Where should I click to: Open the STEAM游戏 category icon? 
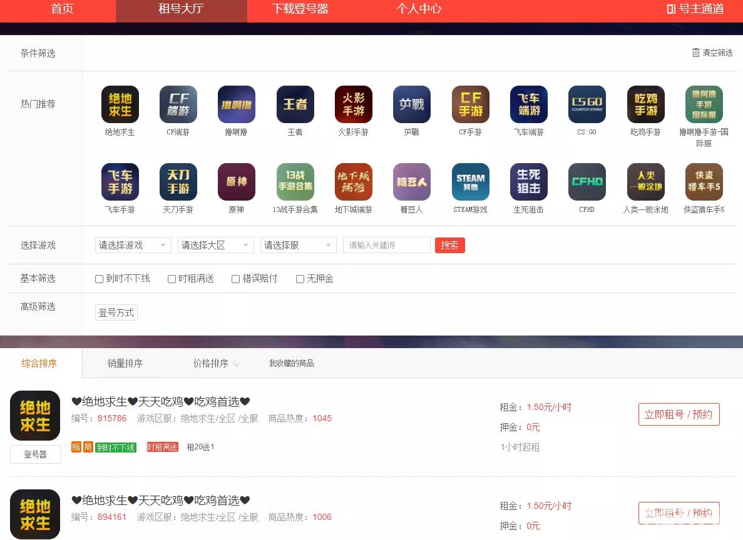coord(470,182)
